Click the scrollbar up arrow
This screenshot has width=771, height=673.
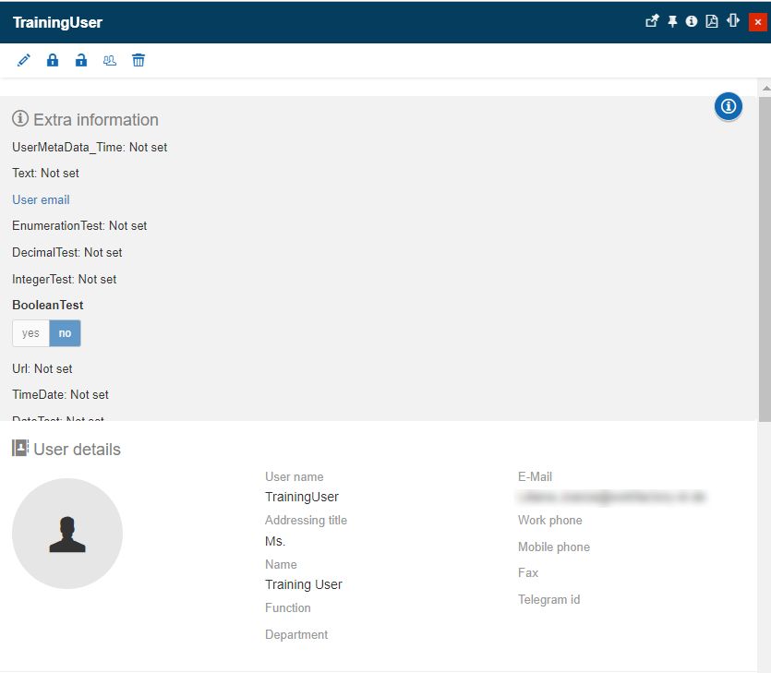[x=764, y=87]
